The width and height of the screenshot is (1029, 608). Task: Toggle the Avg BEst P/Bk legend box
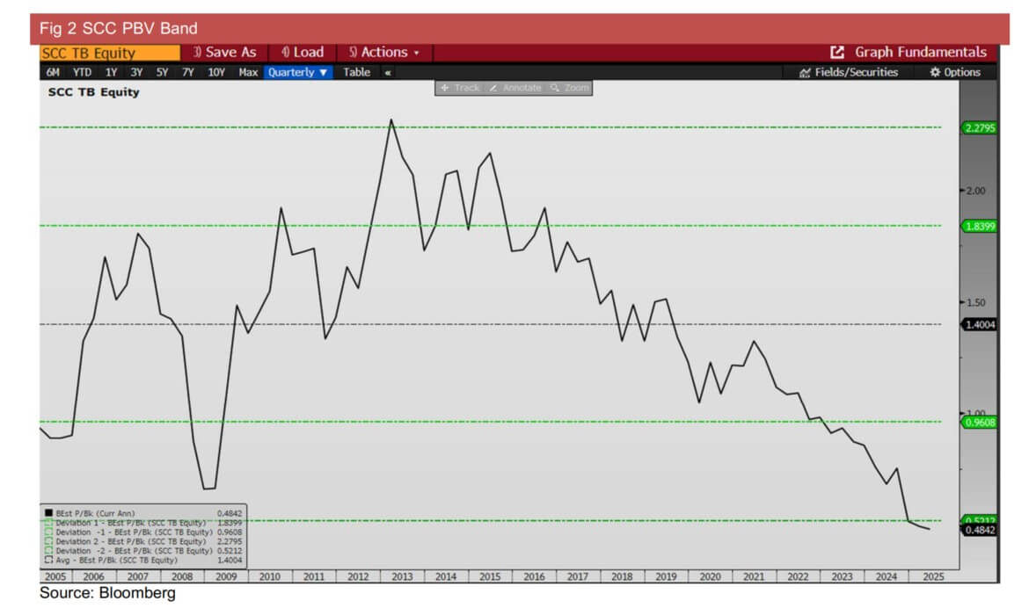[x=48, y=560]
